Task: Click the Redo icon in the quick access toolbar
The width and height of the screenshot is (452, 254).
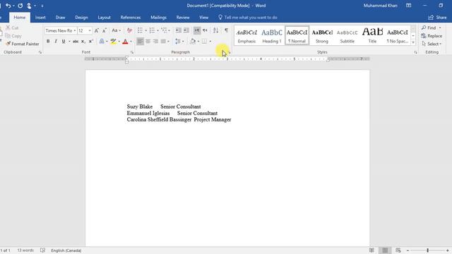Action: [x=20, y=6]
